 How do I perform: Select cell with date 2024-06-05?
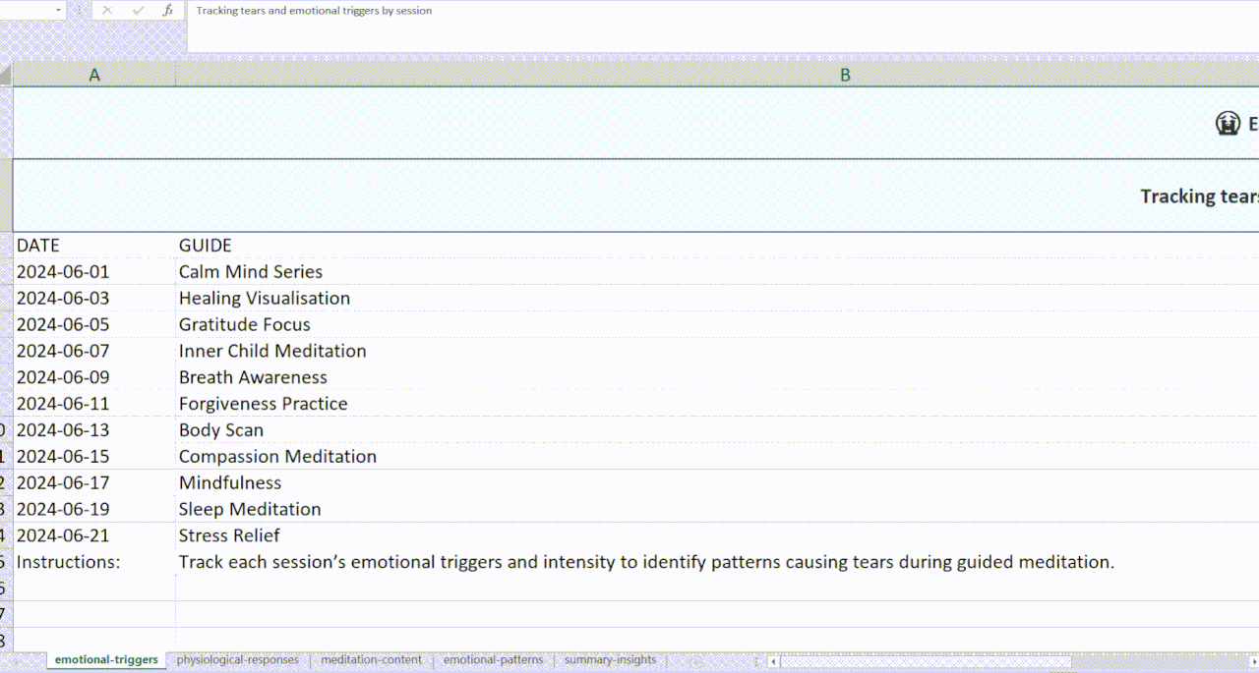[x=94, y=325]
